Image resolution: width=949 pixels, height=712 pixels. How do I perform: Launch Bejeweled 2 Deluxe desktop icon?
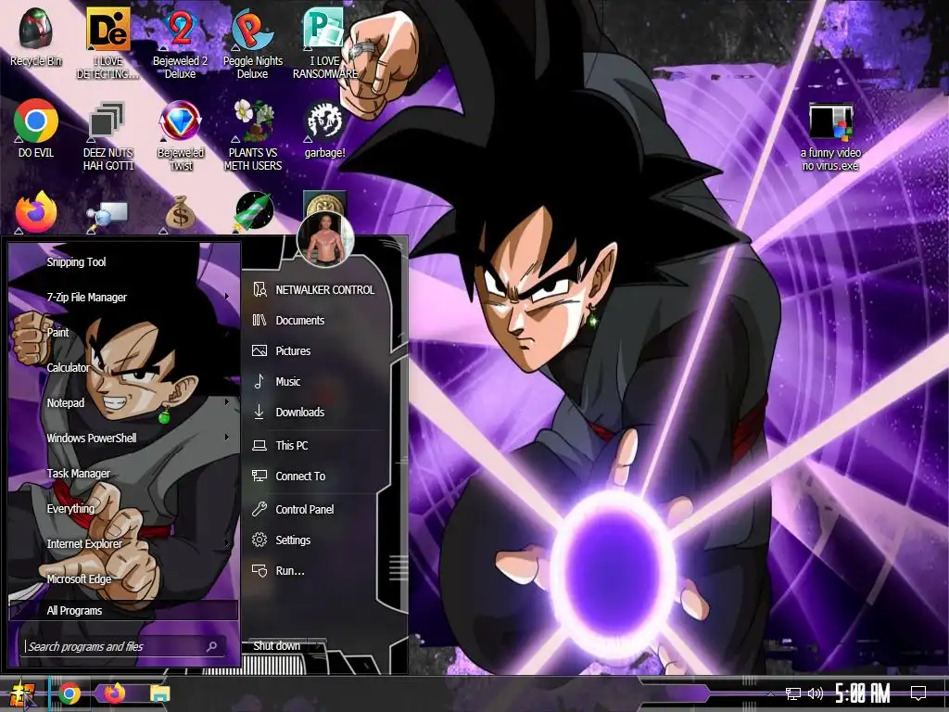pos(180,43)
